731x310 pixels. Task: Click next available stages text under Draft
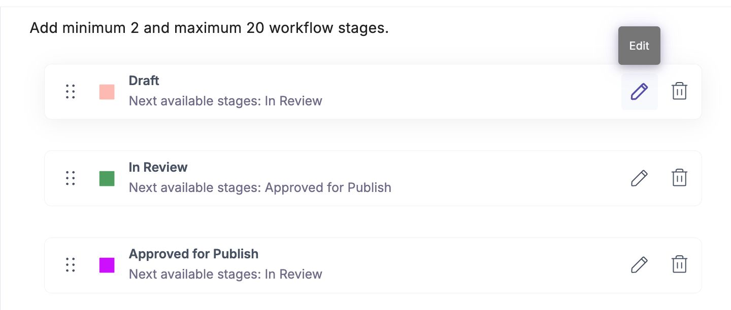pyautogui.click(x=225, y=101)
